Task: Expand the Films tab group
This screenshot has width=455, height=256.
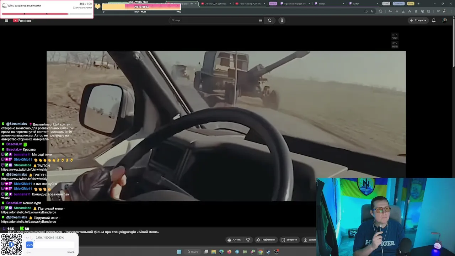Action: 411,4
